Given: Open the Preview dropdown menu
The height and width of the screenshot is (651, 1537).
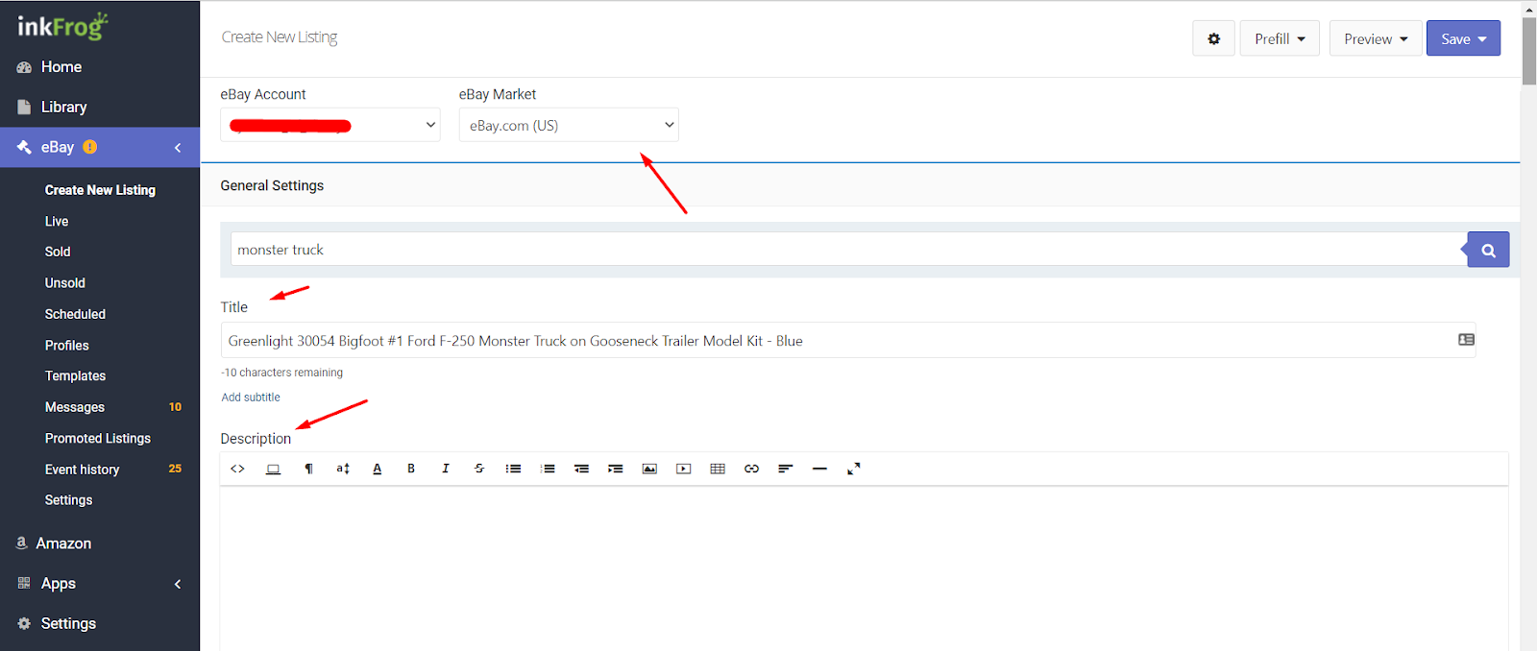Looking at the screenshot, I should (x=1376, y=38).
